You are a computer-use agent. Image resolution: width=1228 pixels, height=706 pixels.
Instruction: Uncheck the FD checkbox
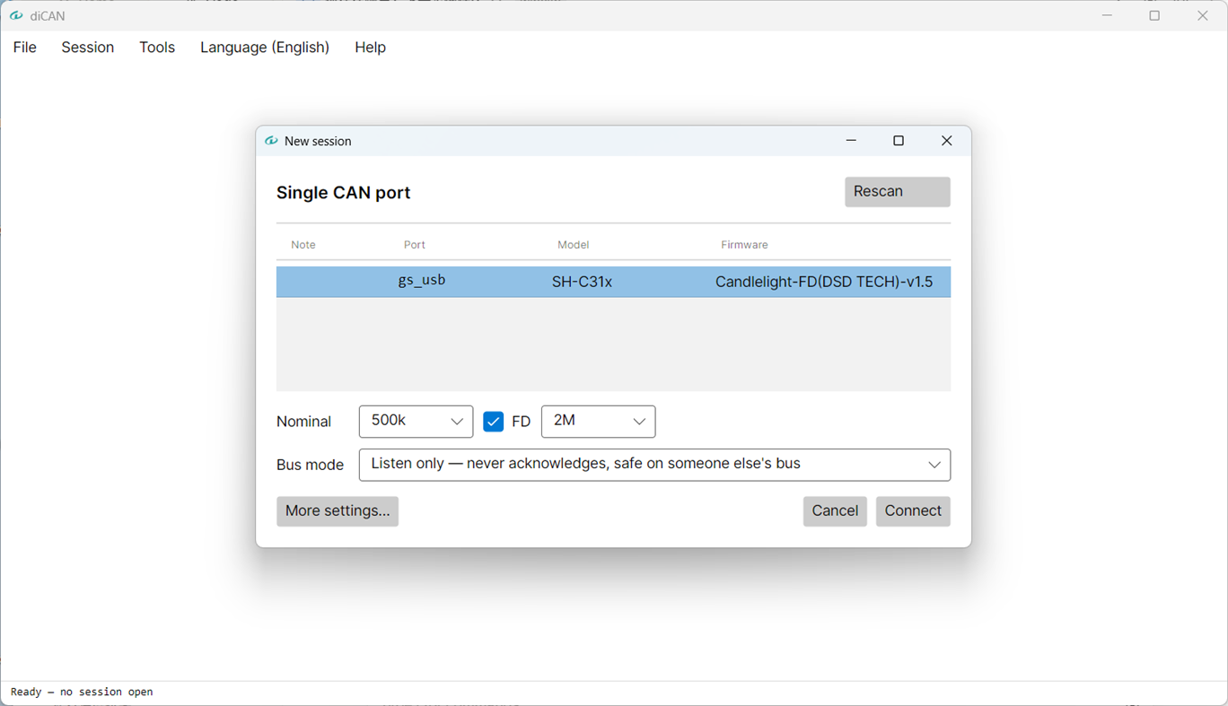pyautogui.click(x=493, y=422)
